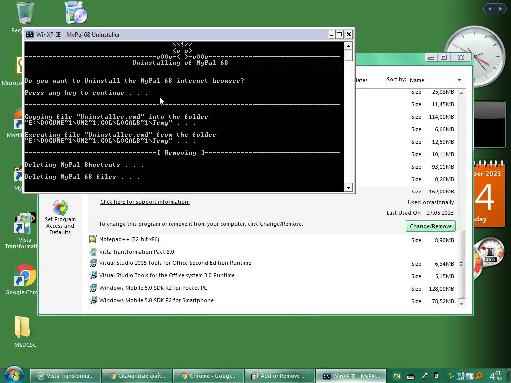The width and height of the screenshot is (511, 383).
Task: Select the Vista Transformation Pack 8.0 icon
Action: (93, 252)
